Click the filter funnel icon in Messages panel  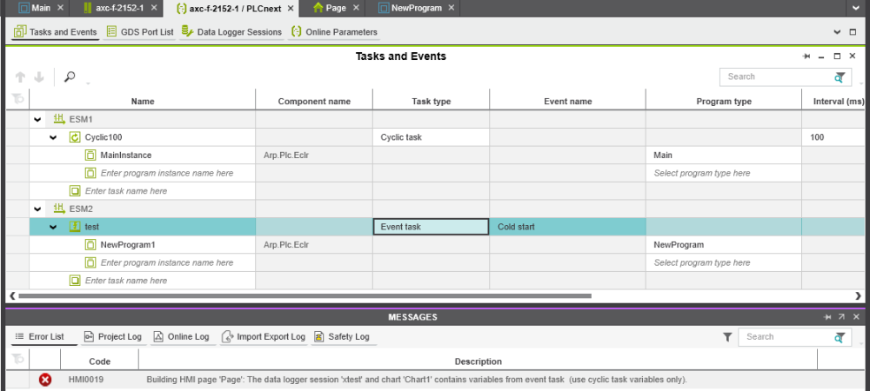click(727, 337)
